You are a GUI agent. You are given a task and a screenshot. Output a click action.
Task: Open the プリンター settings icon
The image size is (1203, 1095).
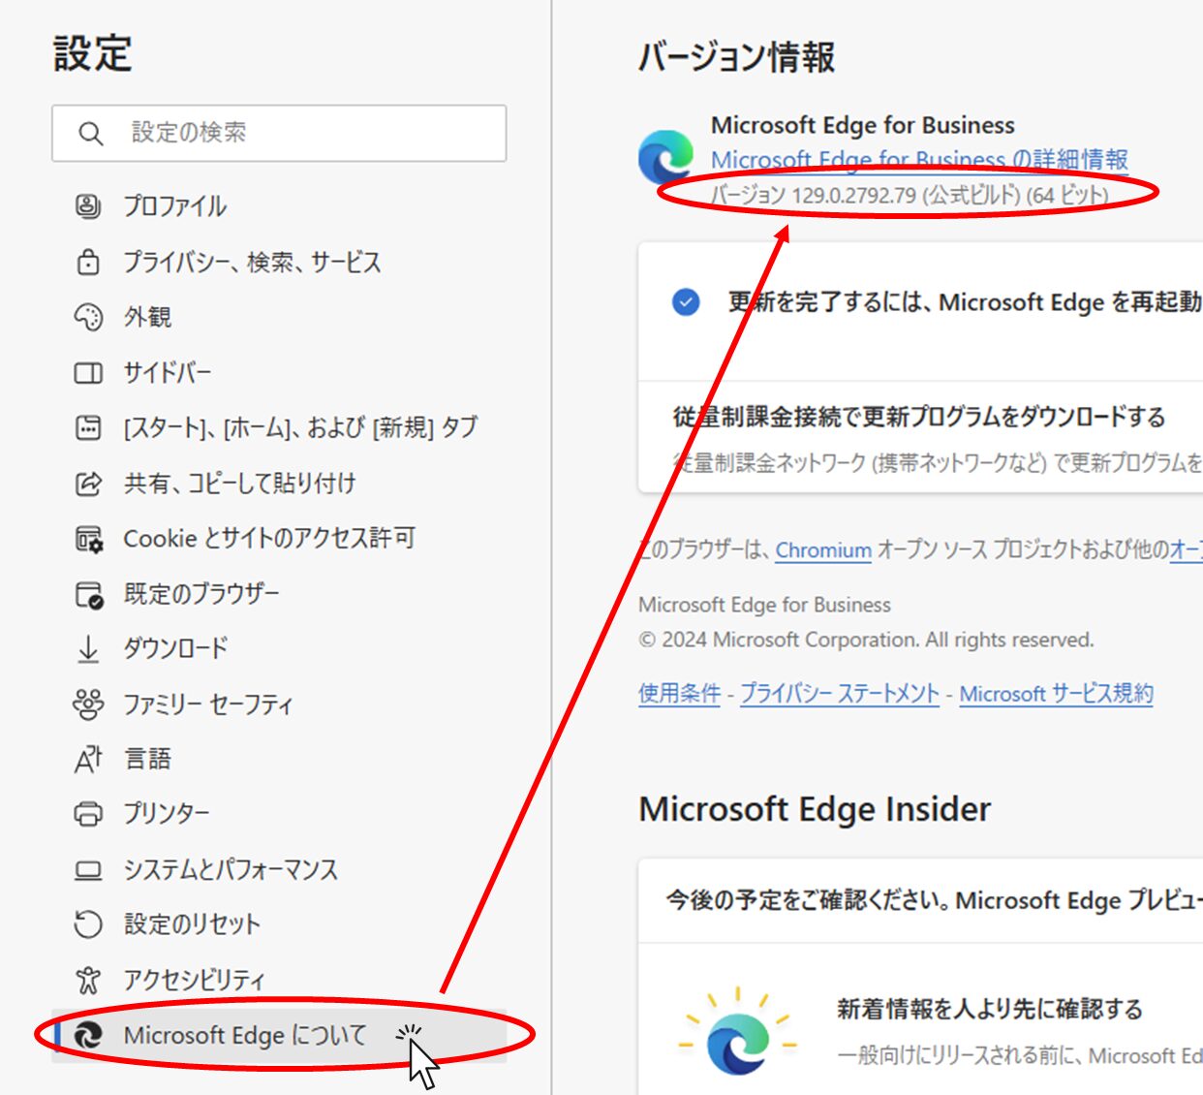click(89, 814)
